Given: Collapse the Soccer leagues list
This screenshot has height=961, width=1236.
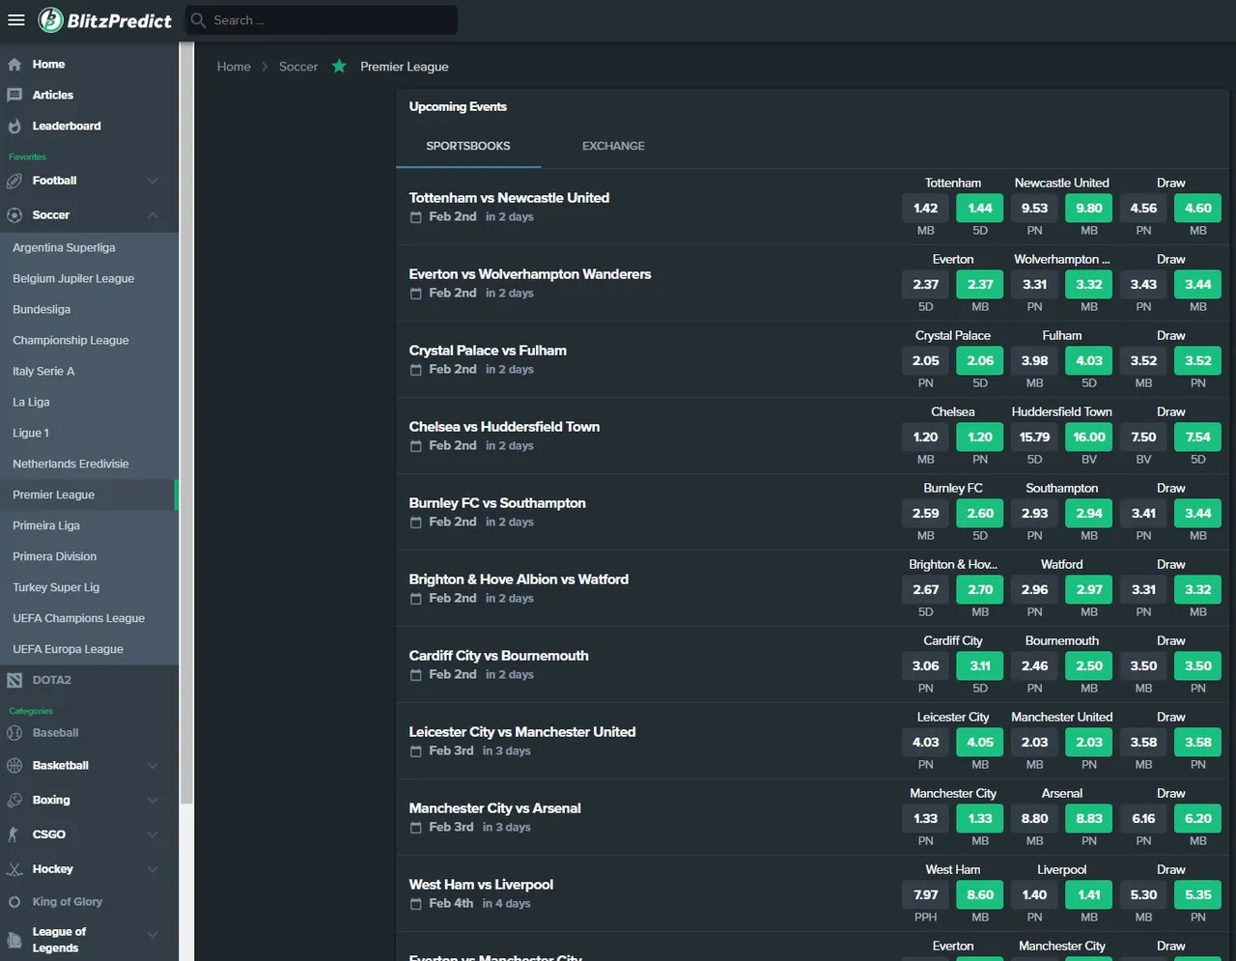Looking at the screenshot, I should click(x=153, y=215).
